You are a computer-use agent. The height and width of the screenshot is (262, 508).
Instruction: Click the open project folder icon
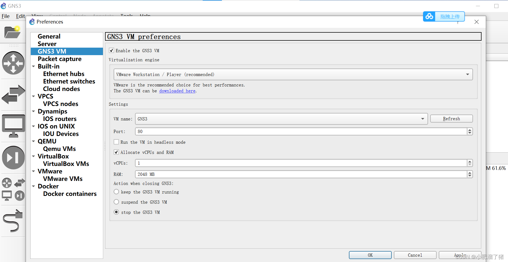[12, 32]
